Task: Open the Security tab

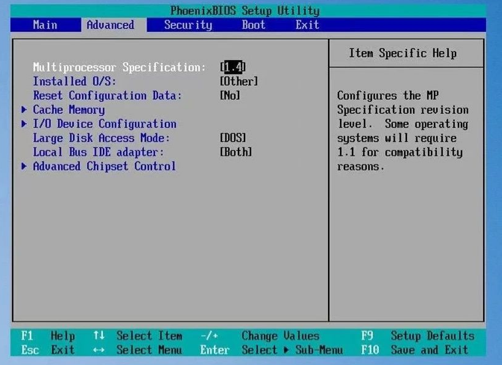Action: coord(188,25)
